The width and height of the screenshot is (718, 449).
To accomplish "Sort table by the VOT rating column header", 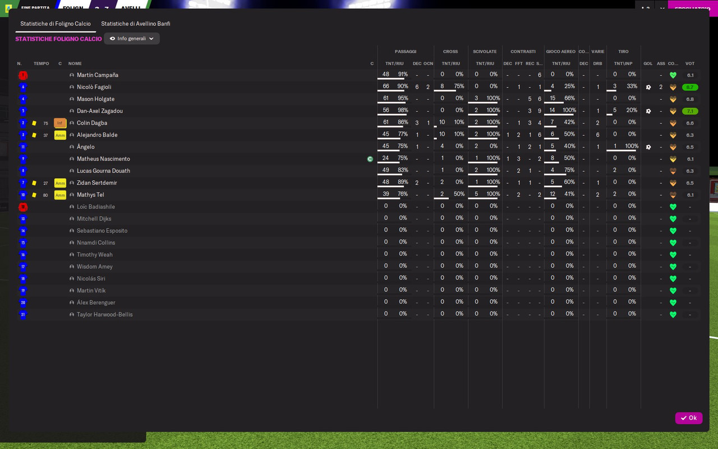I will pyautogui.click(x=690, y=63).
